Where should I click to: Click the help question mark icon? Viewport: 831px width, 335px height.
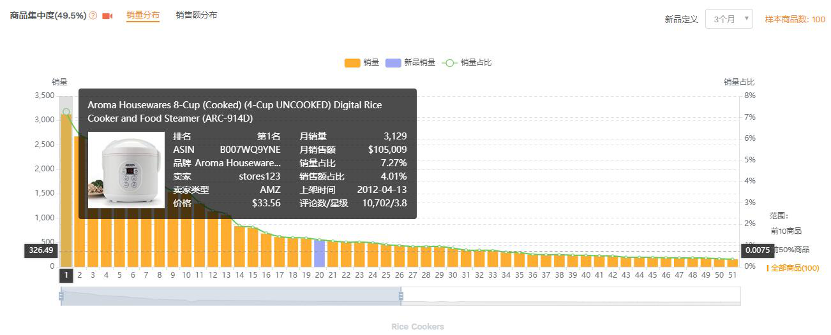93,16
